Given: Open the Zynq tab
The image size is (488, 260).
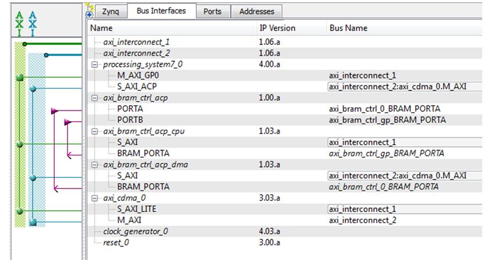Looking at the screenshot, I should [x=111, y=11].
